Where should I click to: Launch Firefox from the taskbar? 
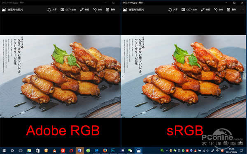(x=105, y=151)
